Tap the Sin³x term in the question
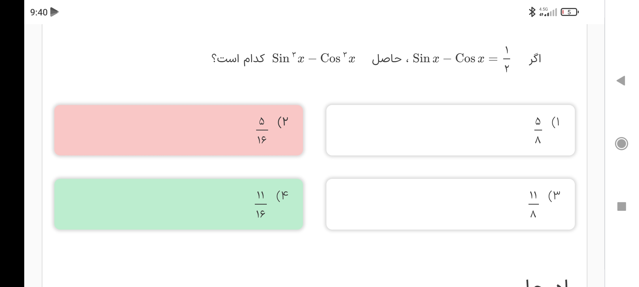Image resolution: width=639 pixels, height=287 pixels. pyautogui.click(x=288, y=58)
